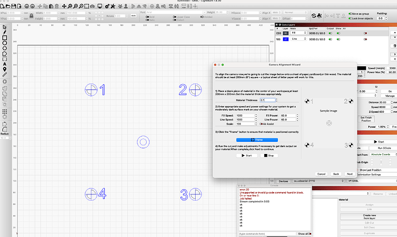Select the Create Text 'A' tool
This screenshot has width=397, height=237.
(x=4, y=64)
